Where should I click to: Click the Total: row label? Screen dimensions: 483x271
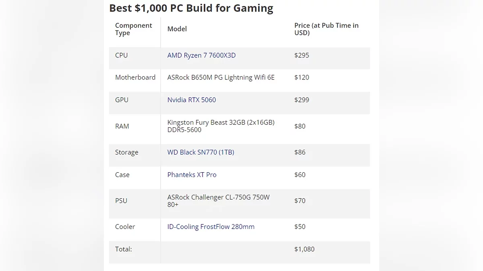[x=123, y=249]
